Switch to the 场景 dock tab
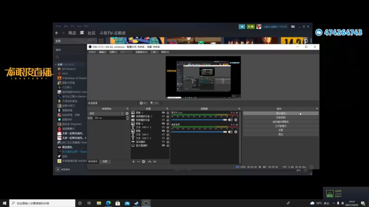 (105, 161)
